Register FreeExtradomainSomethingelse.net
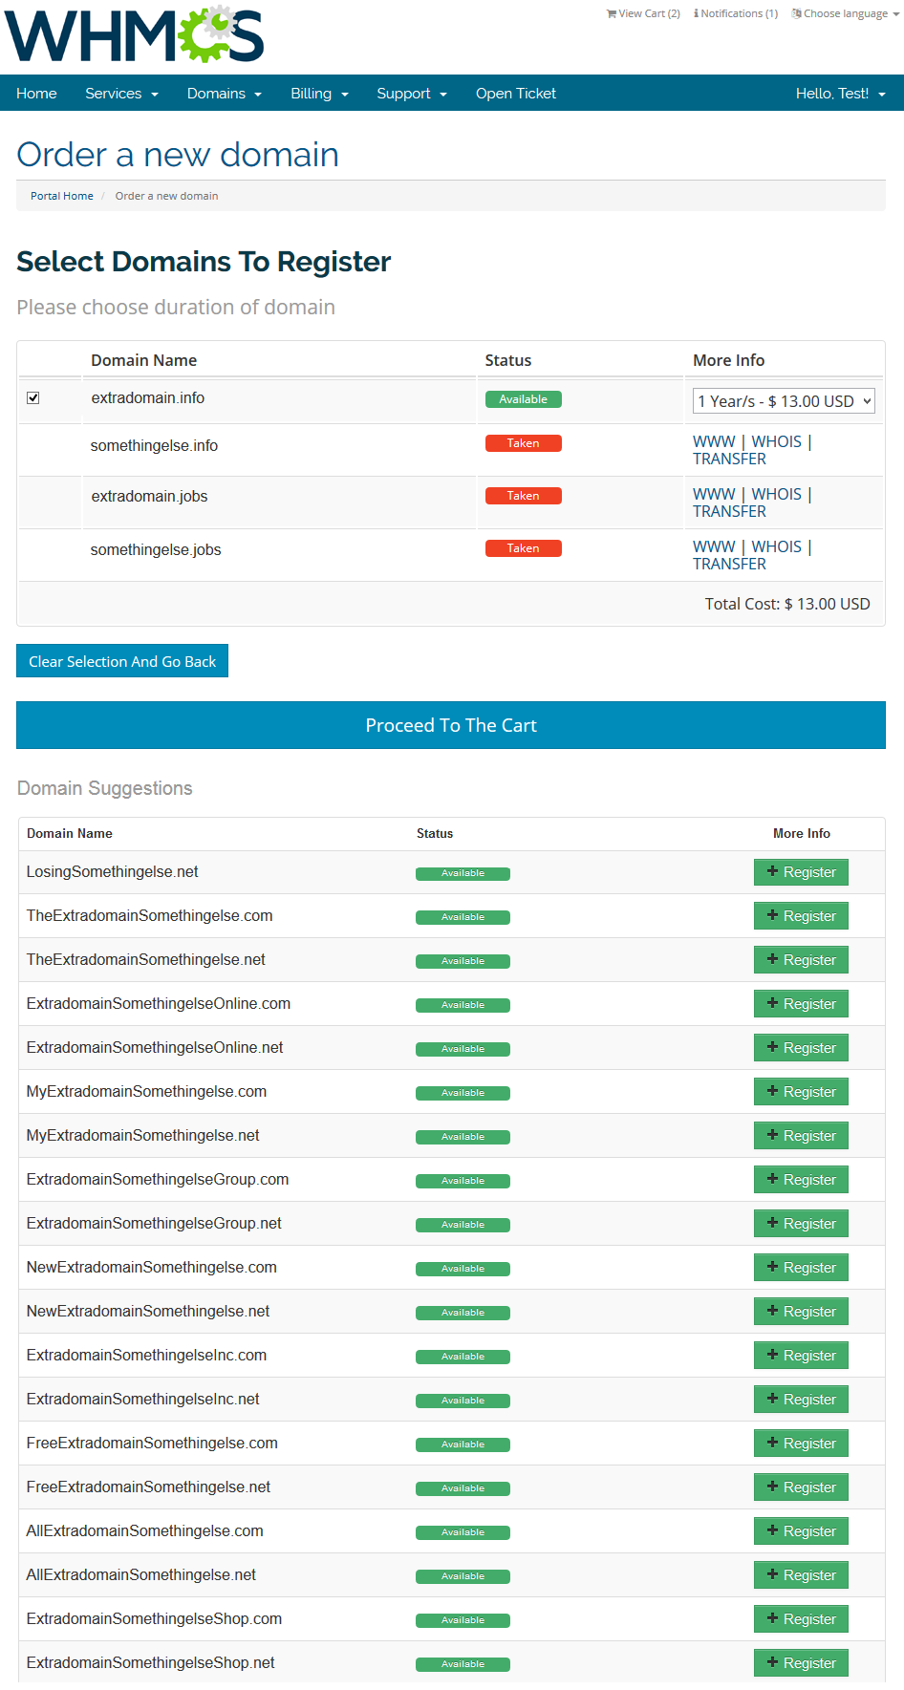Screen dimensions: 904x1690 pyautogui.click(x=801, y=1487)
